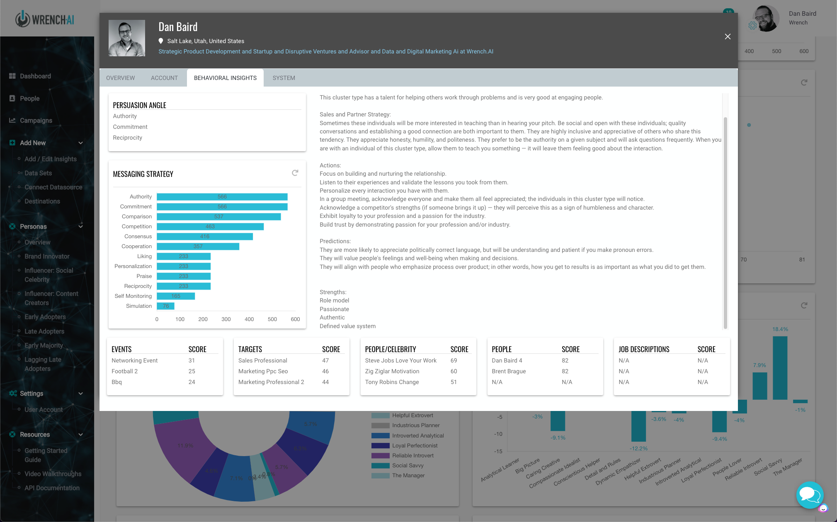This screenshot has width=837, height=522.
Task: Open the System tab
Action: pos(284,78)
